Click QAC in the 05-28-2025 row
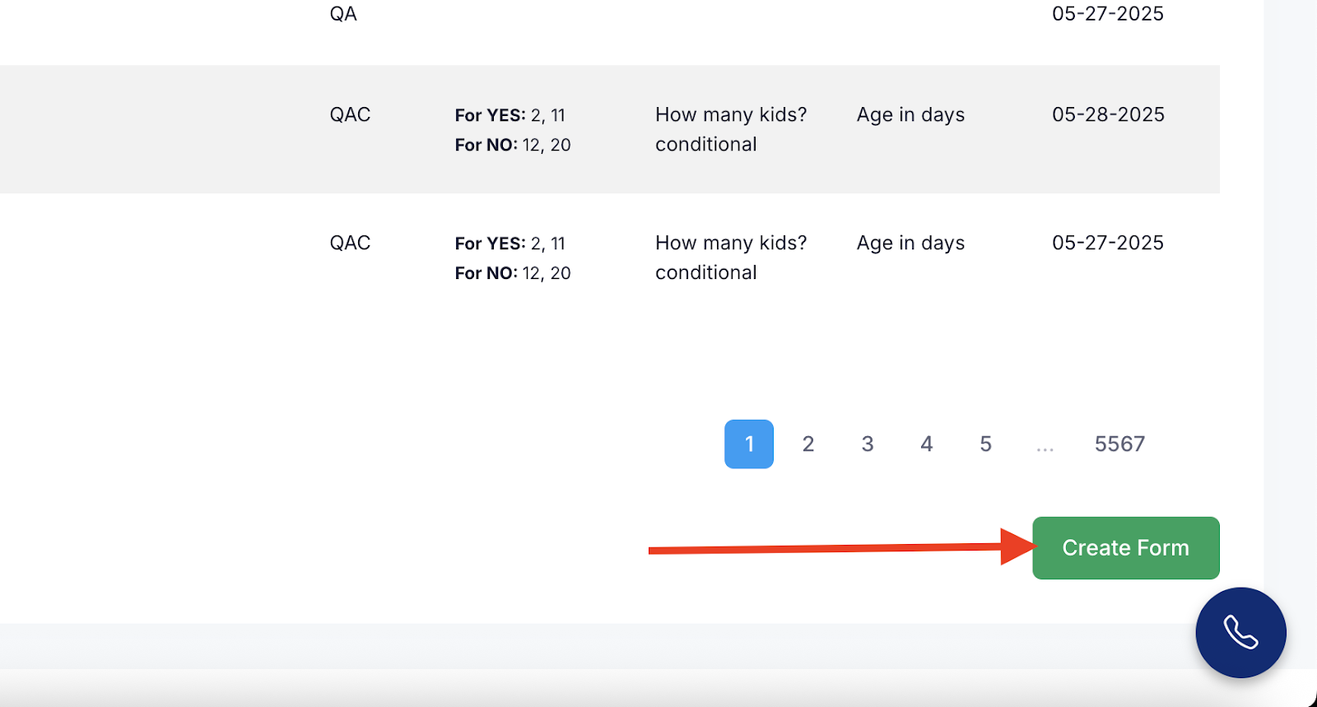 click(x=350, y=114)
